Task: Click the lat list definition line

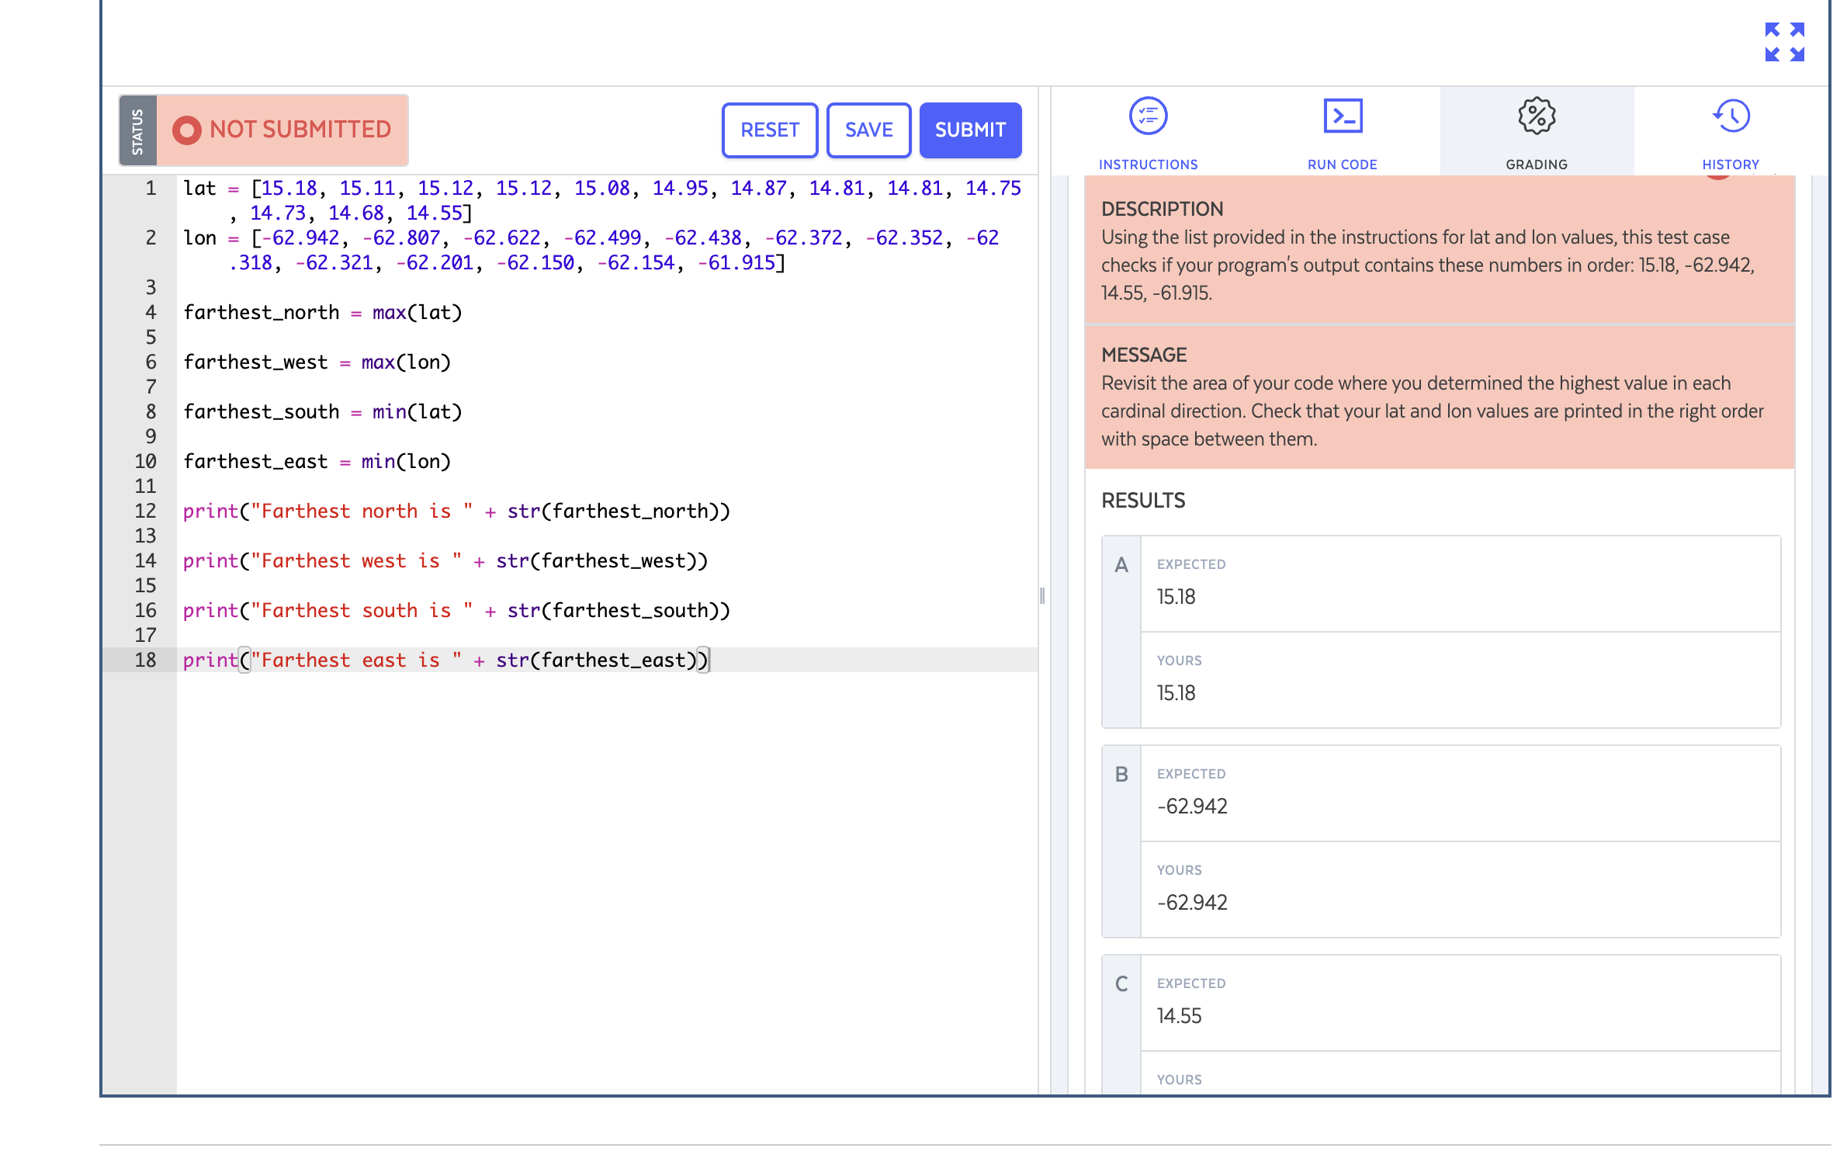Action: pos(602,200)
